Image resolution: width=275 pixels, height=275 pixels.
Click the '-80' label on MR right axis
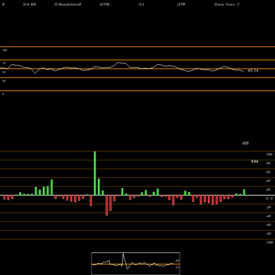click(268, 234)
